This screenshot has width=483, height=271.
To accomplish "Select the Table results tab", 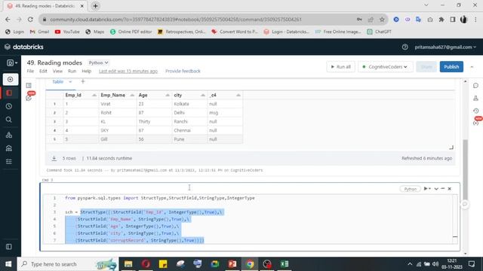I will pos(57,82).
